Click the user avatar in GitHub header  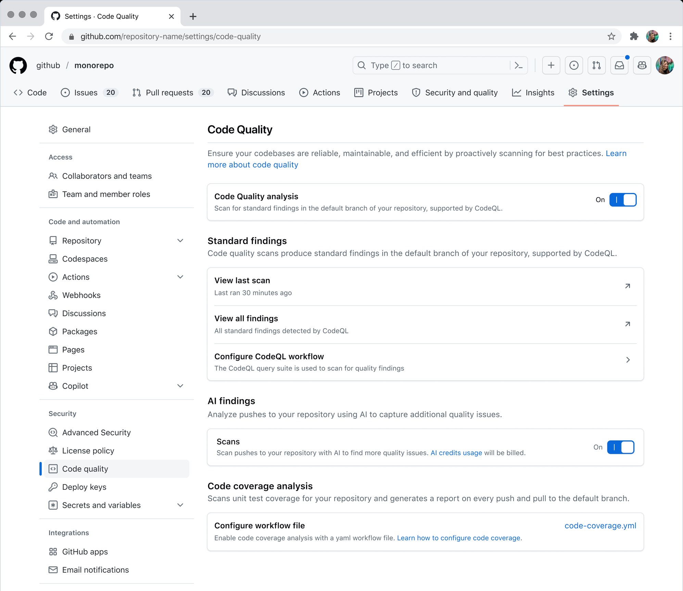(x=665, y=65)
